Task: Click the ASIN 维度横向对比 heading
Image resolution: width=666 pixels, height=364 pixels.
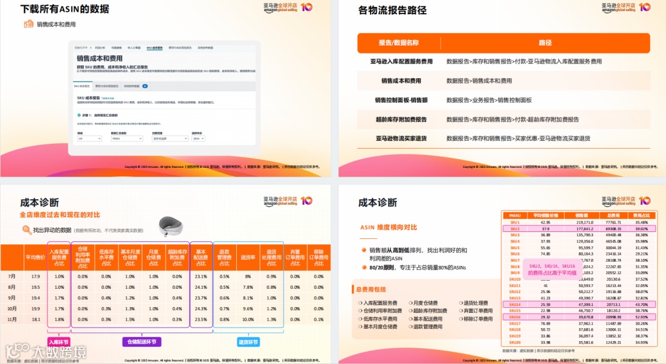Action: [x=388, y=227]
